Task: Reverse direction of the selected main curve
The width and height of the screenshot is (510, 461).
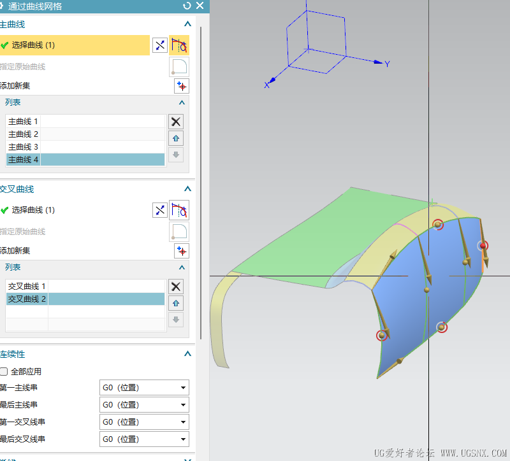Action: point(160,45)
